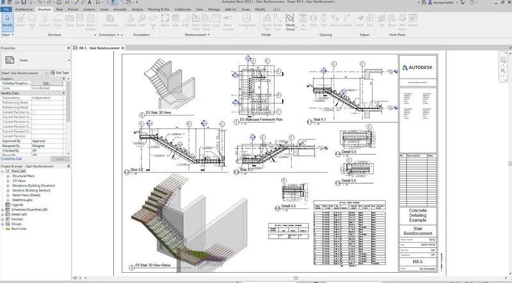Pick the Brace tool

click(x=80, y=20)
